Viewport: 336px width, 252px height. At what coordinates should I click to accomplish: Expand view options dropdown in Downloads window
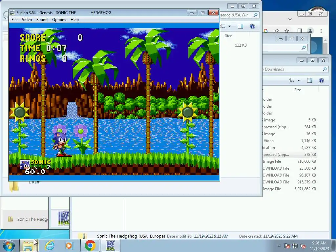(299, 80)
